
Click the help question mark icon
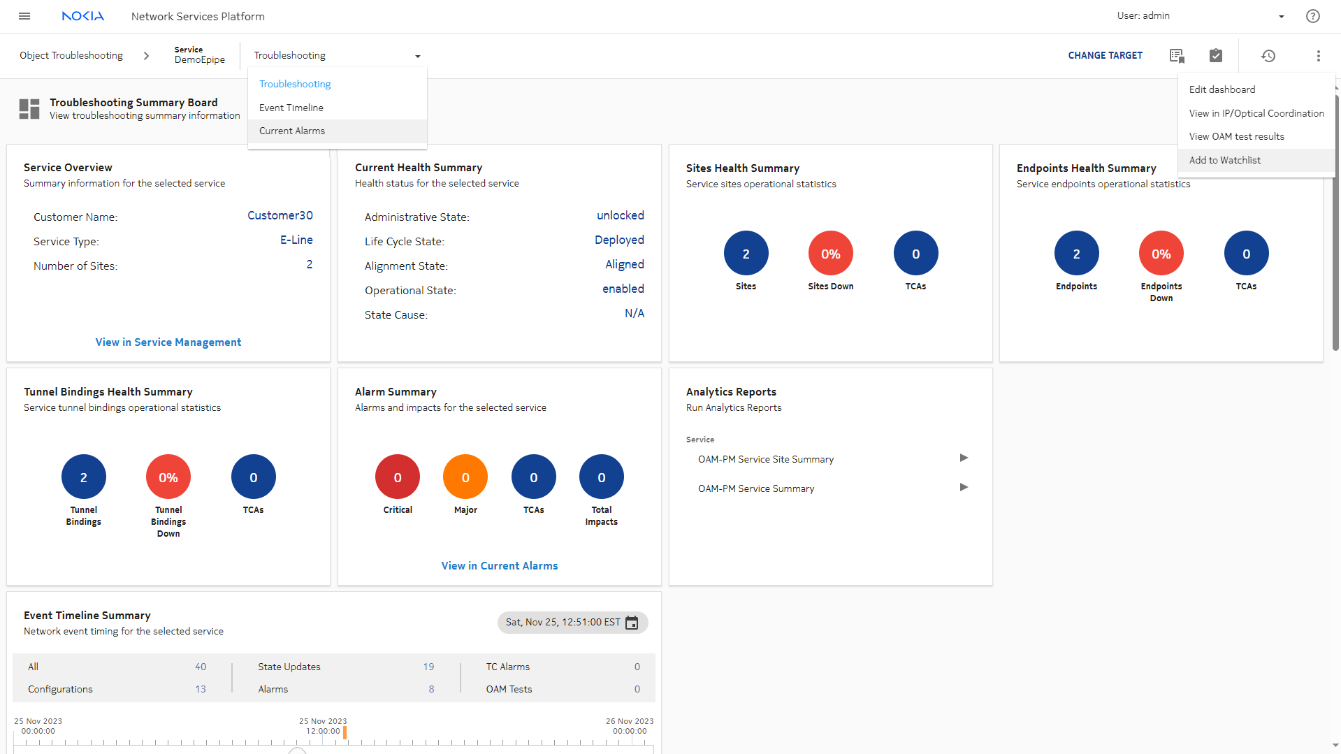1312,16
